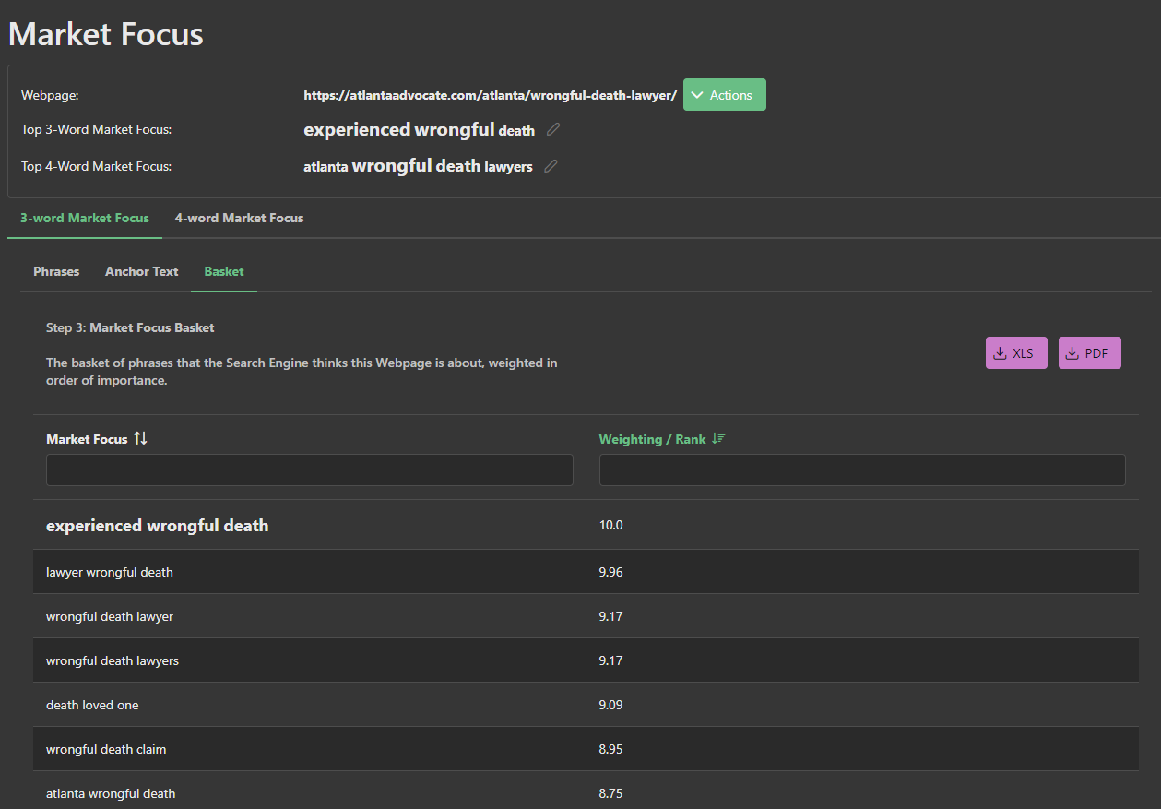Click the Weighting / Rank descending sort icon

point(719,439)
